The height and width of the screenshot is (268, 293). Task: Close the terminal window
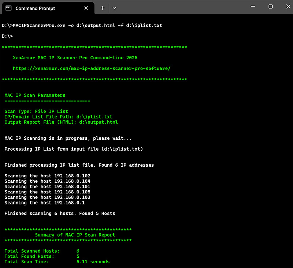point(288,7)
